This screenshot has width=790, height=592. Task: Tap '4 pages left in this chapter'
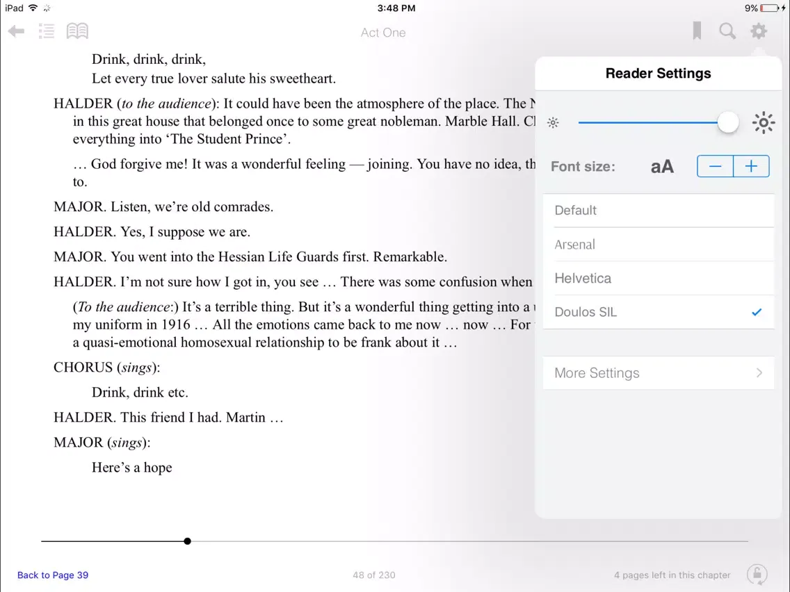pos(672,575)
